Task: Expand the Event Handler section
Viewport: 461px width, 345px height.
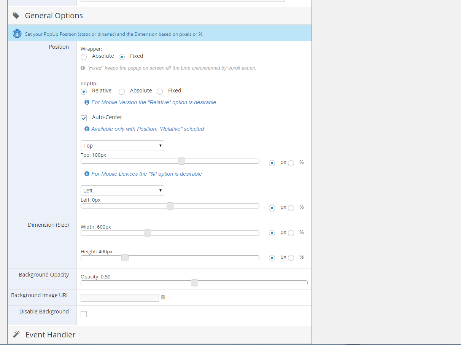Action: (50, 335)
